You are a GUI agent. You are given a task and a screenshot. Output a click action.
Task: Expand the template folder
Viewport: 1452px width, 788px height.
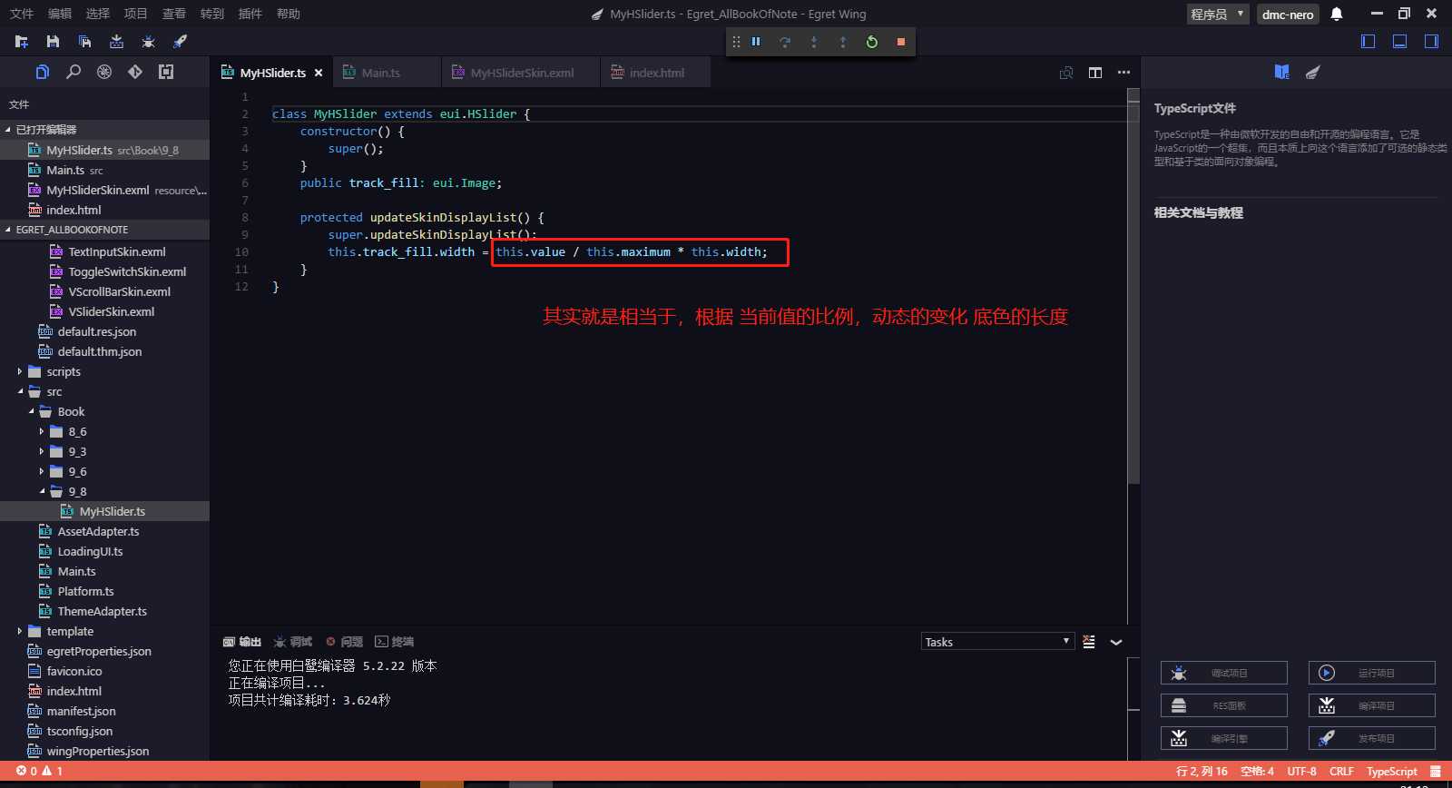click(x=19, y=631)
